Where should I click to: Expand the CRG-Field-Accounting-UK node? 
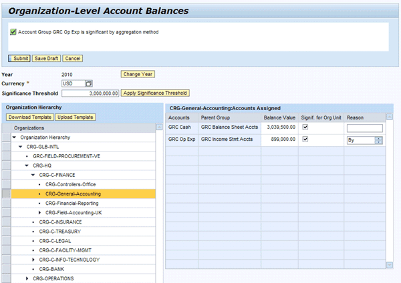pos(39,212)
